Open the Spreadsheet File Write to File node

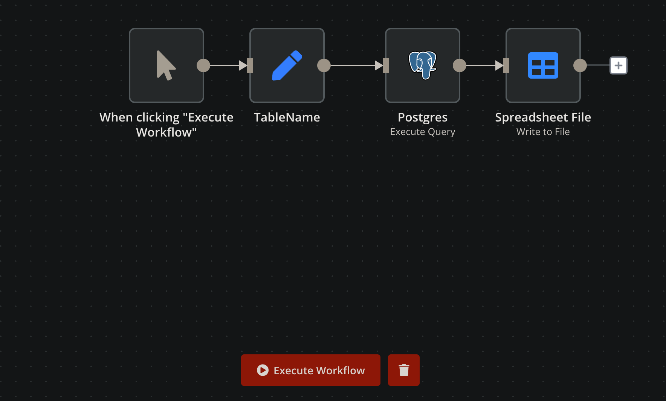point(543,65)
